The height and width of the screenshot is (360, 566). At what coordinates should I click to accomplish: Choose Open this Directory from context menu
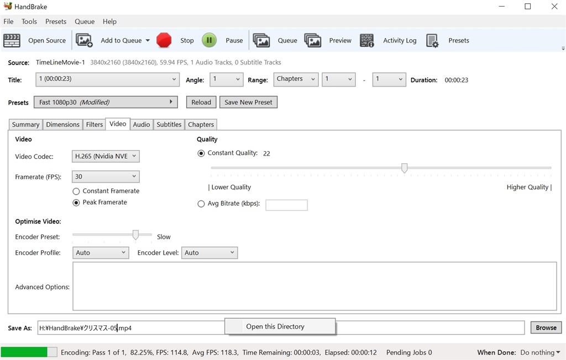tap(280, 326)
